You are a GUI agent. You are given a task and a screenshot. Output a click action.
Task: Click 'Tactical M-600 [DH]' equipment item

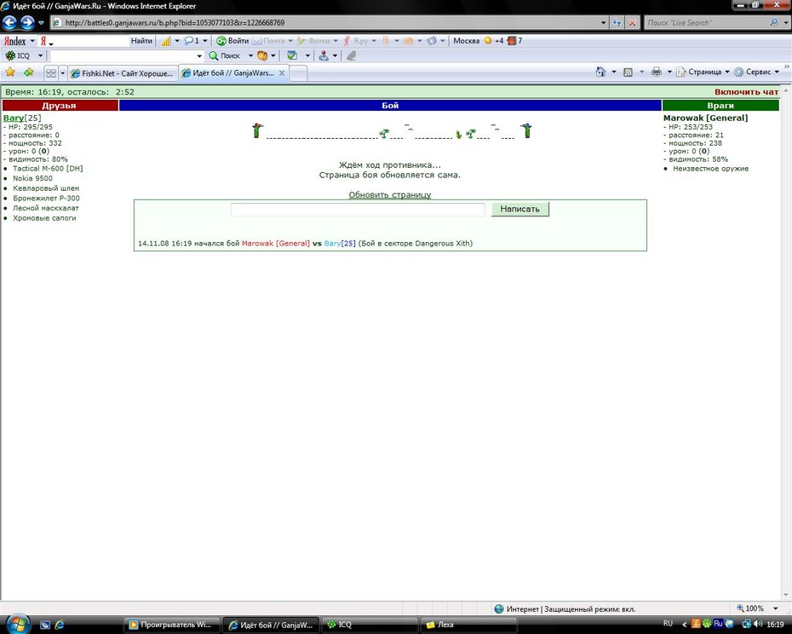pos(48,169)
